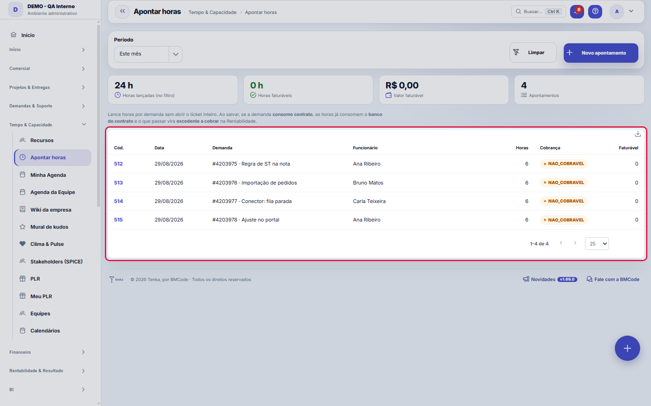The height and width of the screenshot is (406, 651).
Task: Open Calendários sidebar item
Action: [x=53, y=331]
